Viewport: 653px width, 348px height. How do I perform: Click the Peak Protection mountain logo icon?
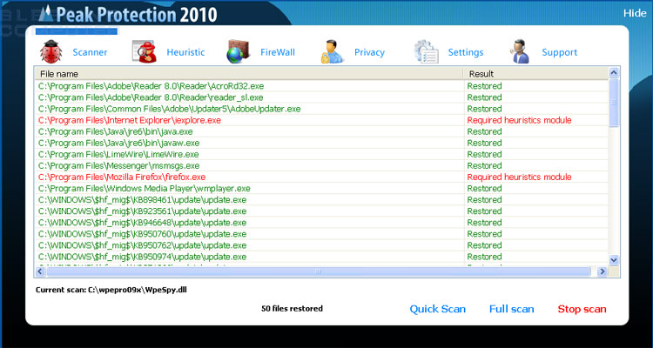point(46,13)
